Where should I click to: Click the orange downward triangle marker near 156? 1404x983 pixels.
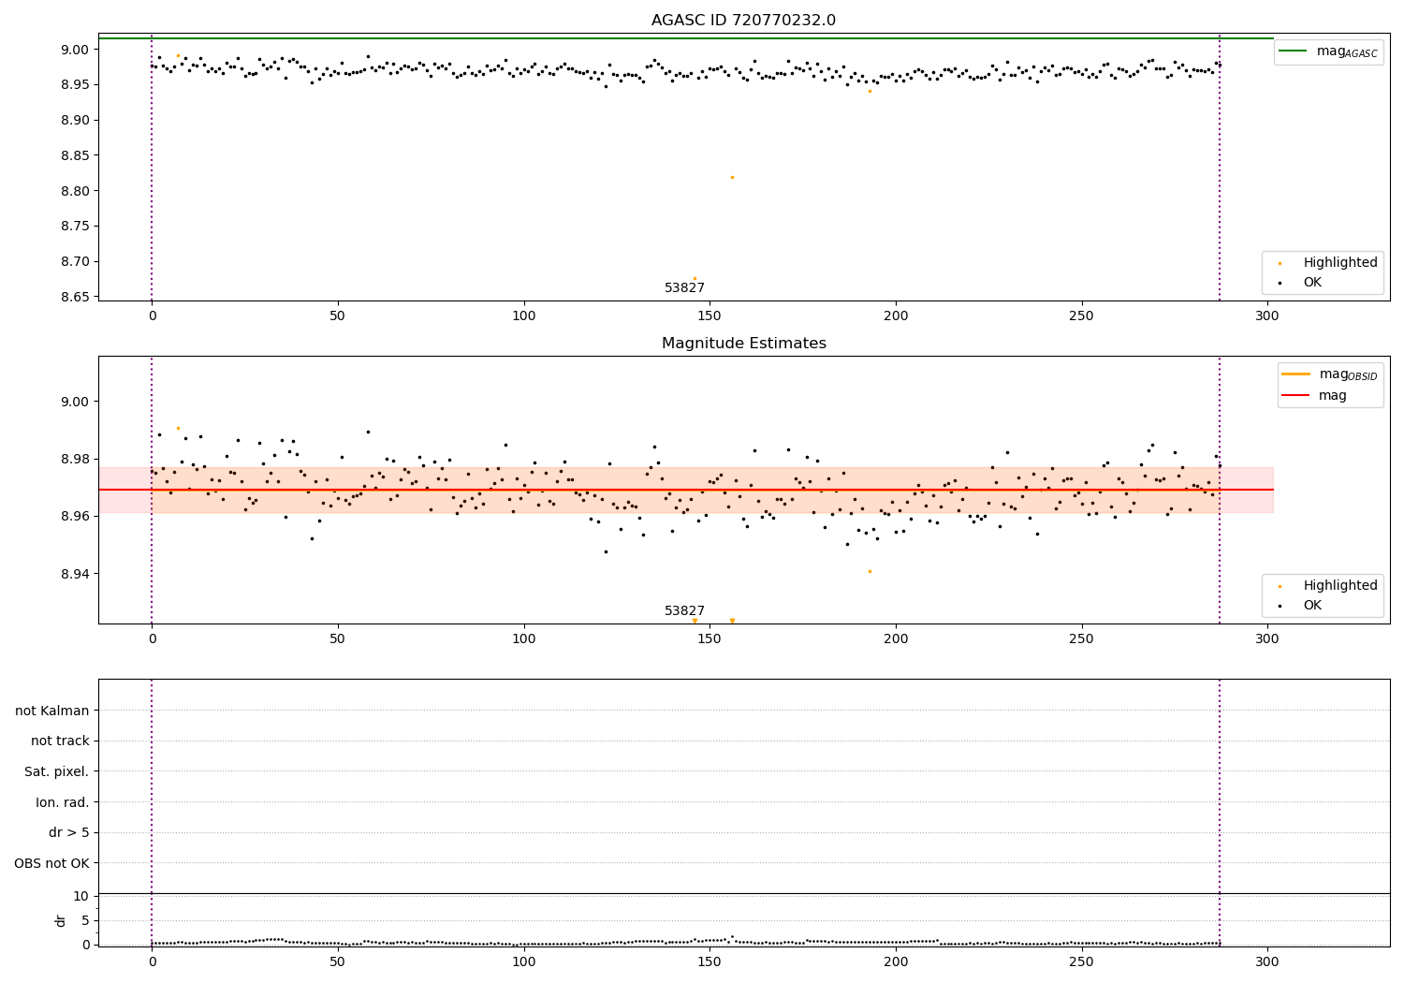tap(732, 621)
